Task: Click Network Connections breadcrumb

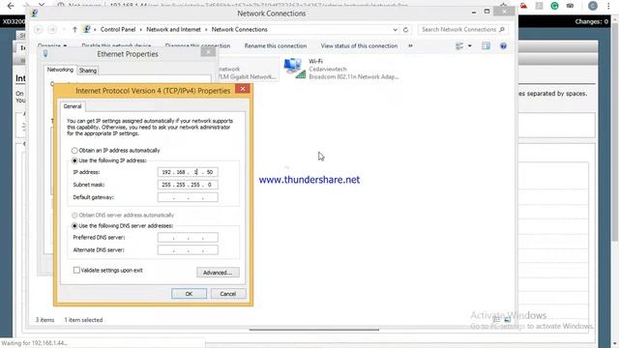Action: click(239, 30)
